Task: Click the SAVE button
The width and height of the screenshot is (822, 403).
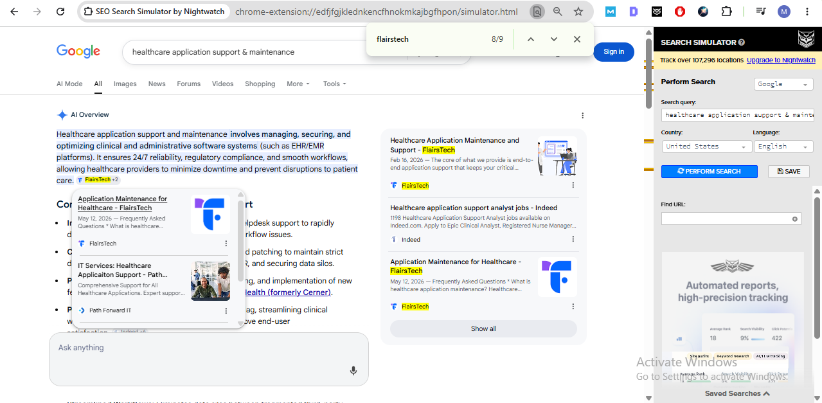Action: pyautogui.click(x=789, y=172)
